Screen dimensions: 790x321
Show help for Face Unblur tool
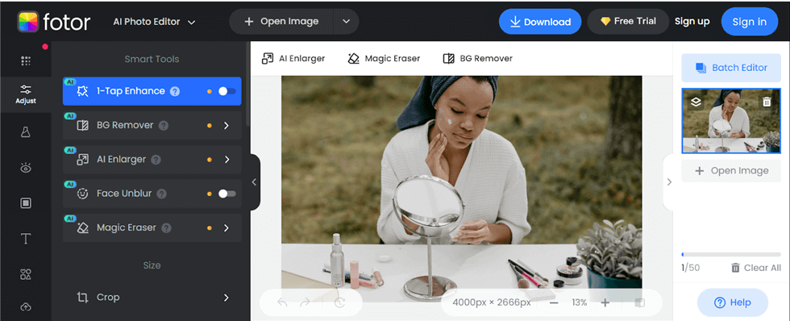pos(161,194)
